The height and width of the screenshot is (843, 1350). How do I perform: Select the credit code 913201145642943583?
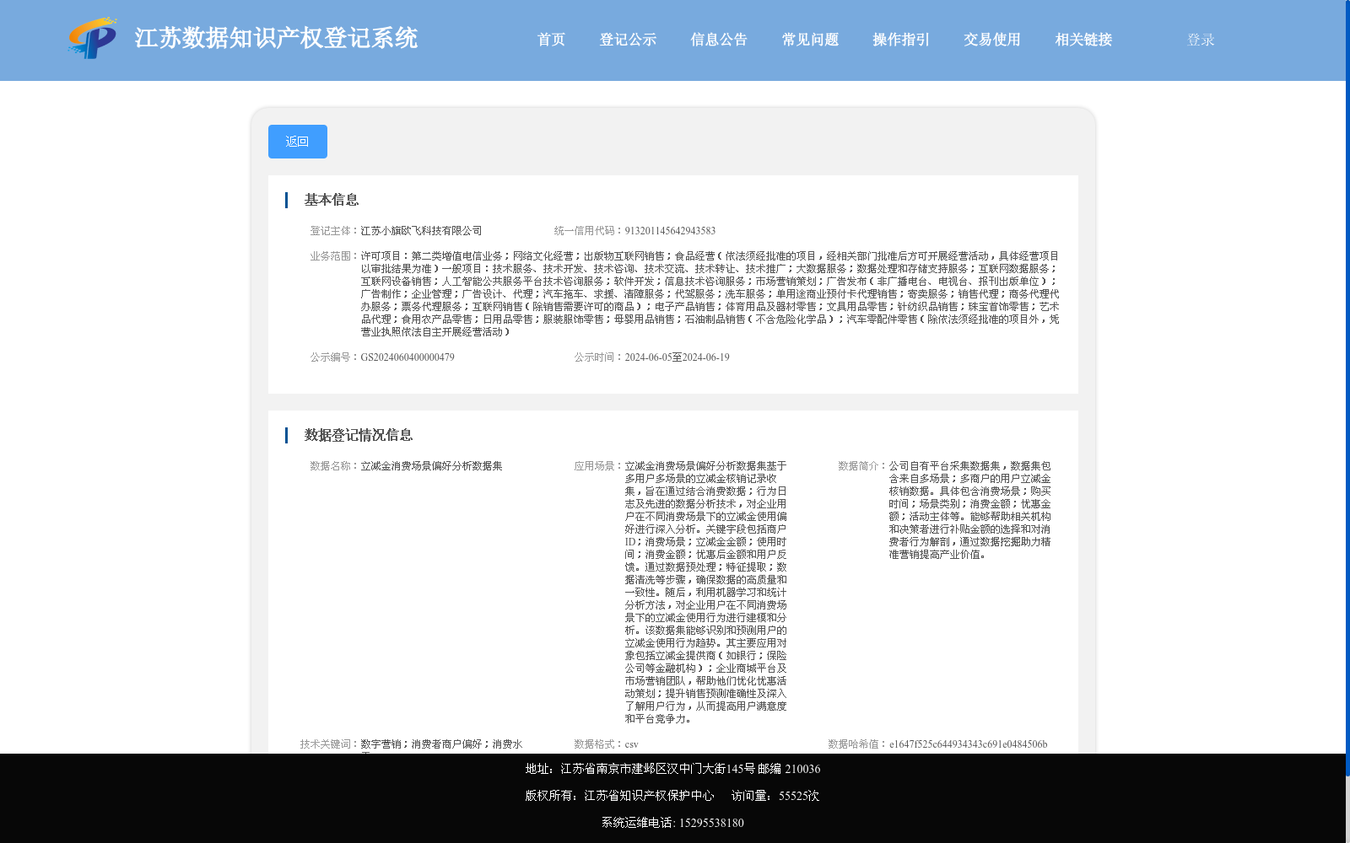pyautogui.click(x=670, y=231)
